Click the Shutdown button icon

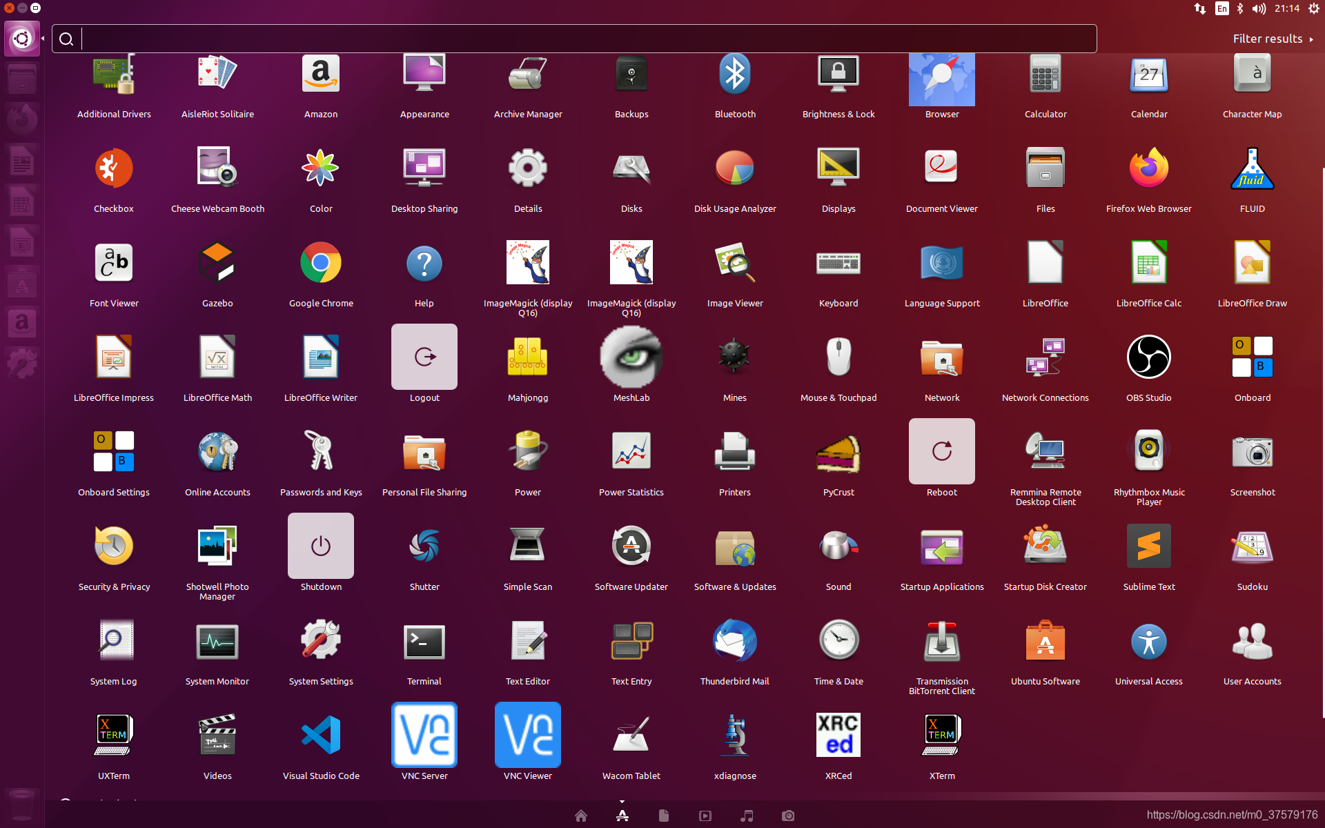point(321,546)
